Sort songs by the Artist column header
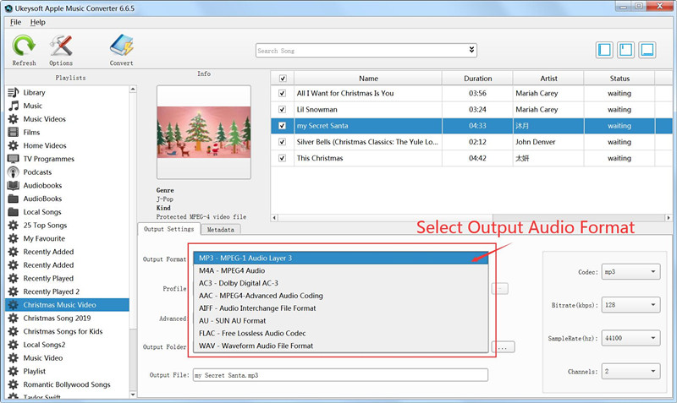 click(548, 79)
